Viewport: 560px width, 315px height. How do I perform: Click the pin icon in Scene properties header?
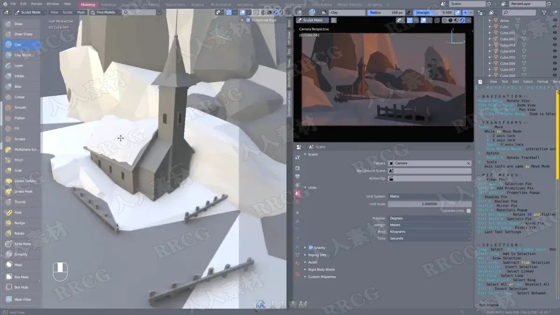468,147
